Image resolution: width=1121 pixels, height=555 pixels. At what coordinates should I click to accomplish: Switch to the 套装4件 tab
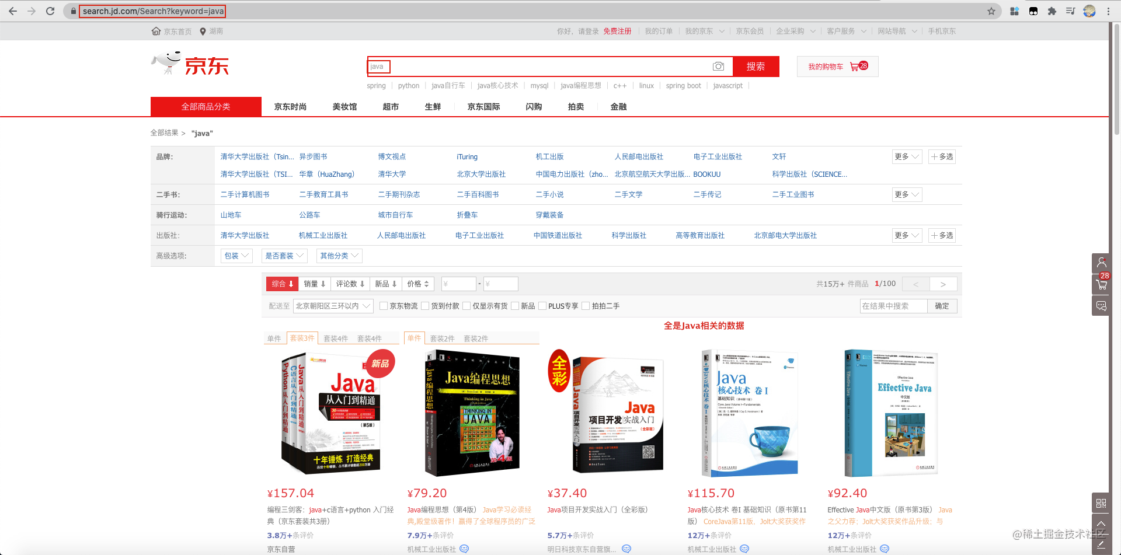pyautogui.click(x=336, y=338)
